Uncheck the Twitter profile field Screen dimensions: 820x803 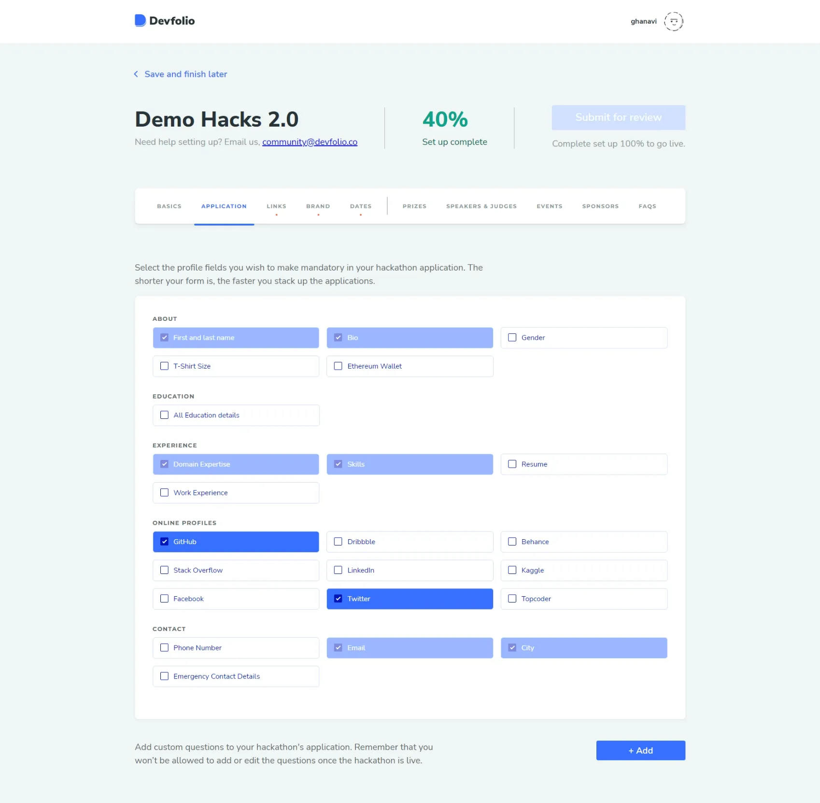410,599
